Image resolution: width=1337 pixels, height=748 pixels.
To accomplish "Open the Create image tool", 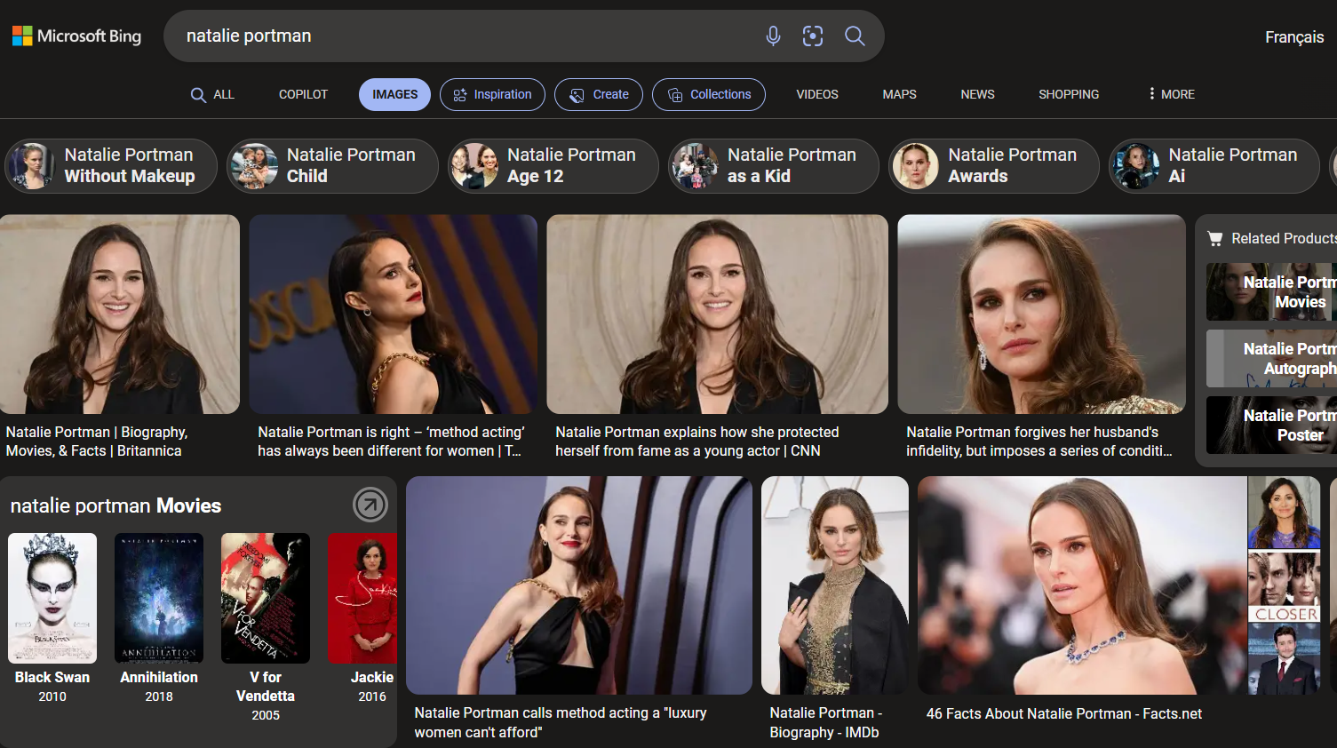I will (x=599, y=95).
